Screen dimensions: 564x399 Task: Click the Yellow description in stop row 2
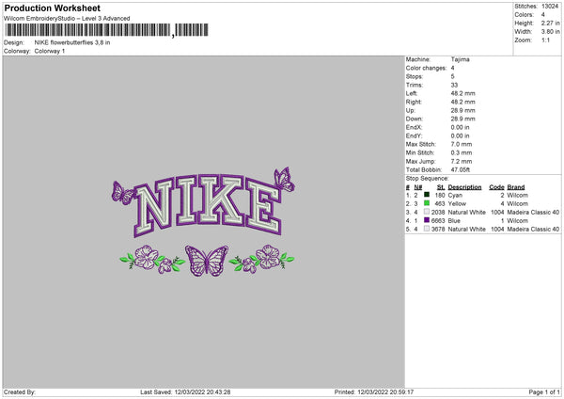[x=457, y=204]
